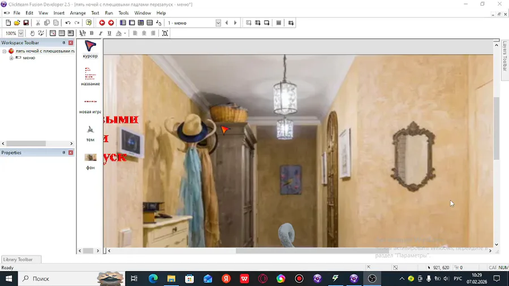Viewport: 509px width, 286px height.
Task: Open the Arrange menu
Action: [78, 13]
